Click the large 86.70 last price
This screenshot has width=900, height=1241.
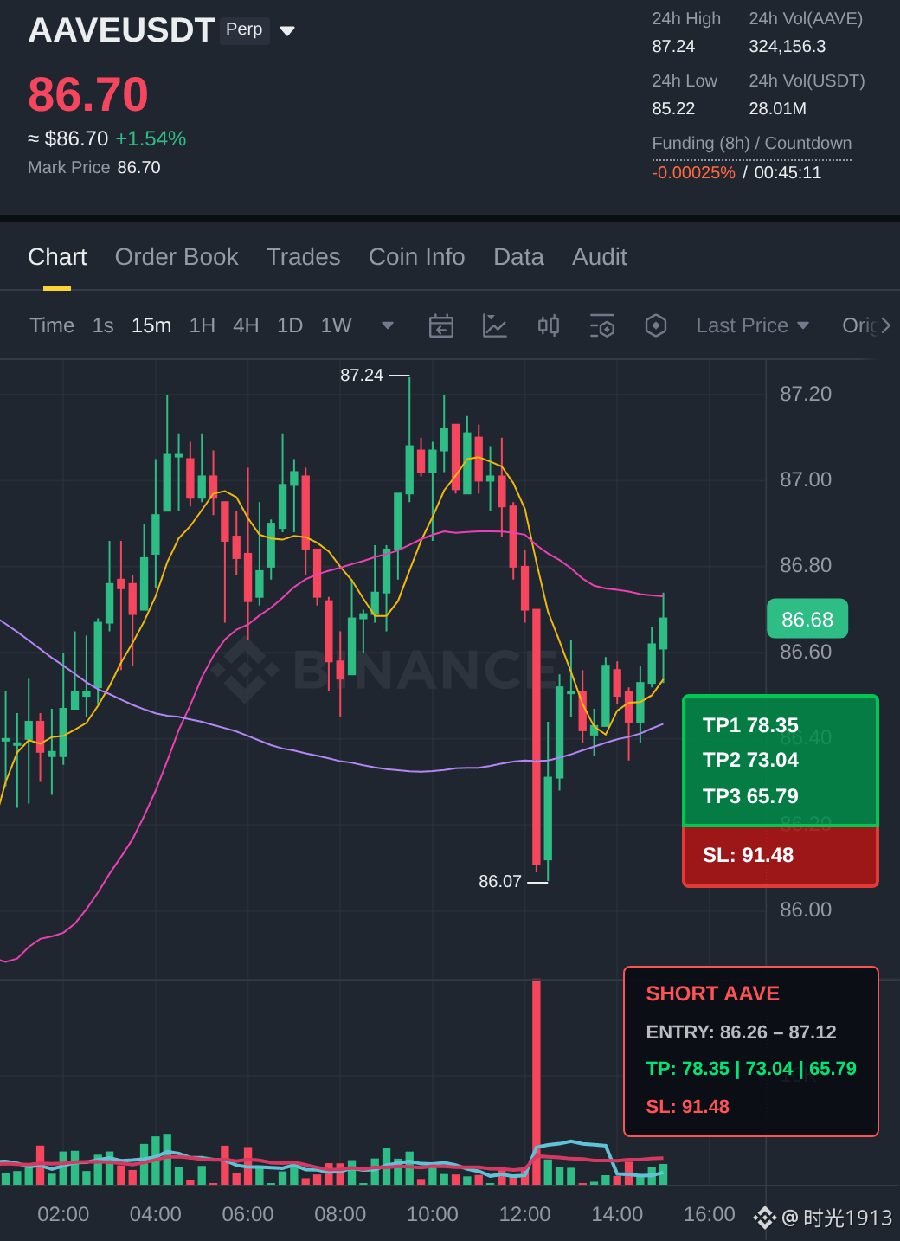(x=88, y=94)
